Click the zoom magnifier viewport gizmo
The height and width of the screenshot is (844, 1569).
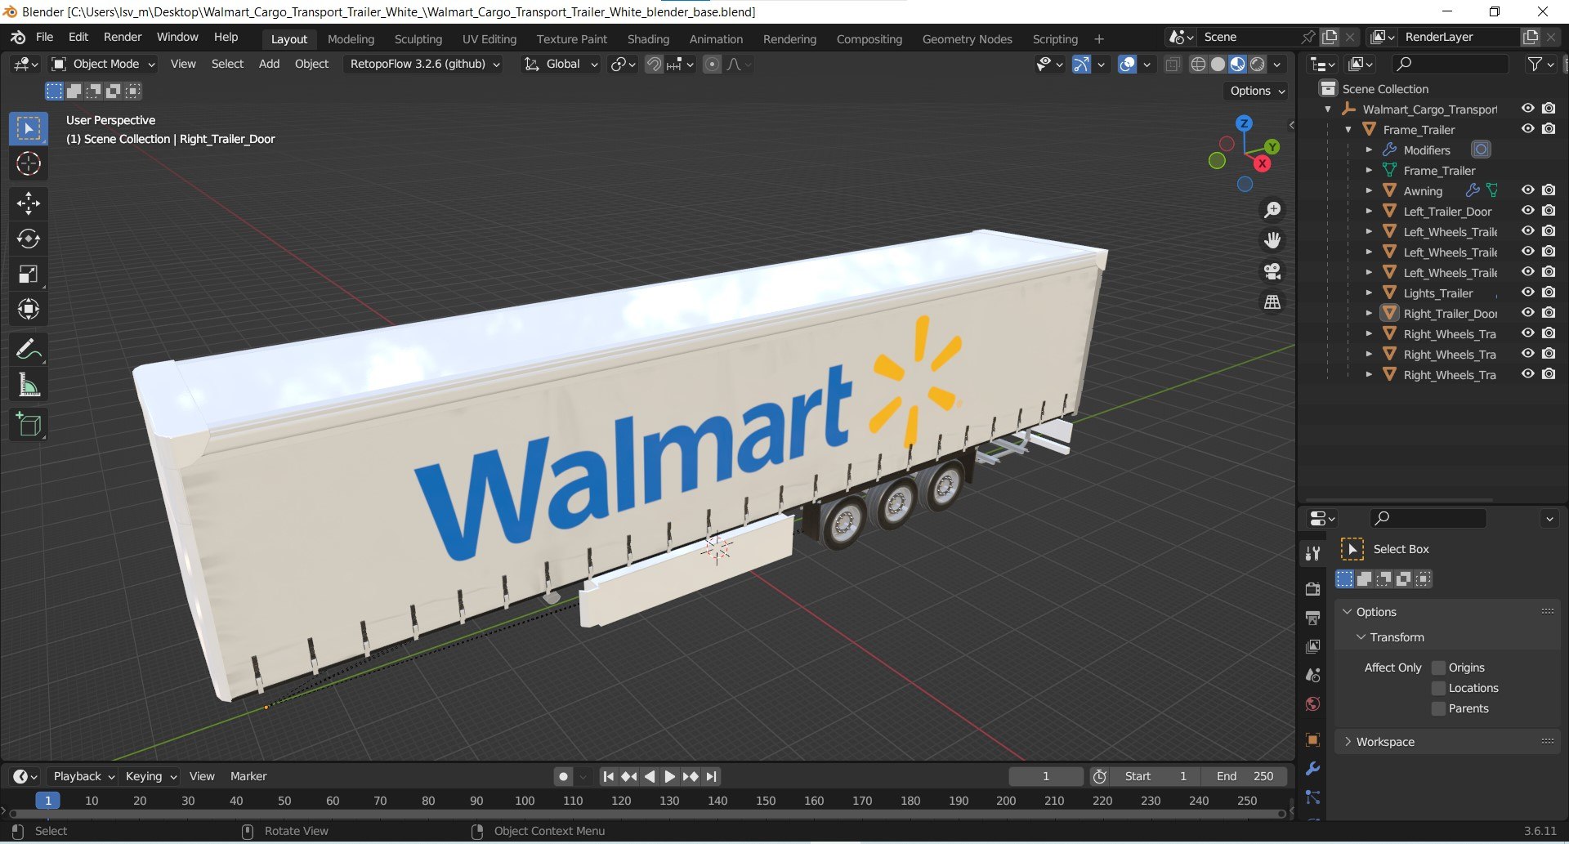tap(1272, 211)
